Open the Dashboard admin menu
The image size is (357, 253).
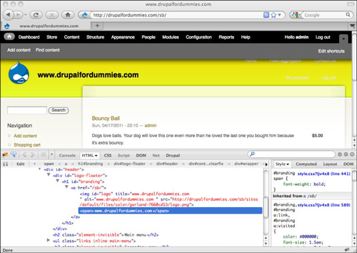pos(29,37)
